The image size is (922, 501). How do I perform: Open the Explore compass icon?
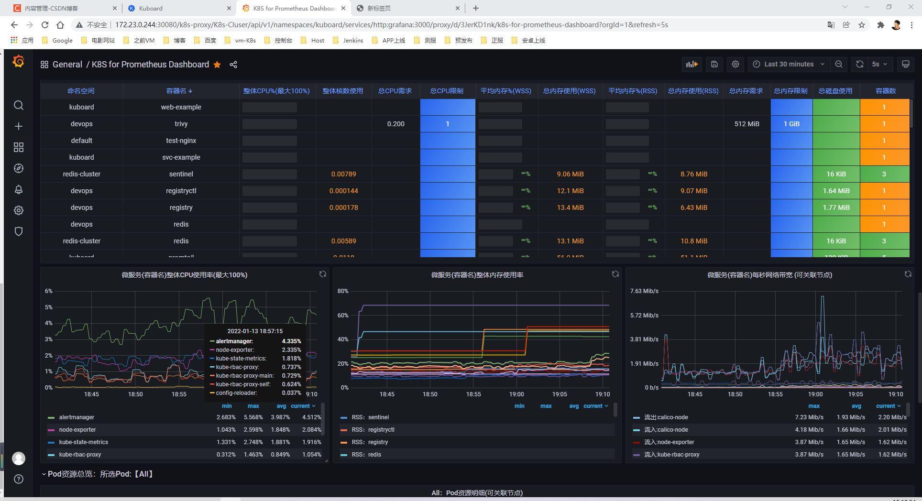point(19,168)
